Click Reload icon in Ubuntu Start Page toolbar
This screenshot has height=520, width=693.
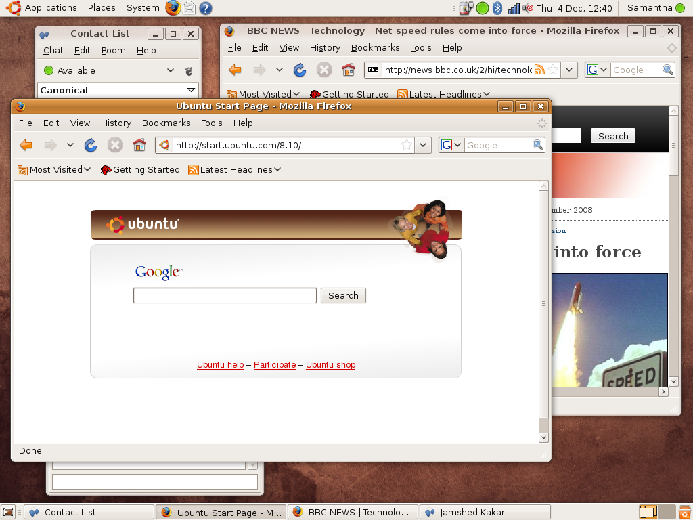[x=91, y=145]
